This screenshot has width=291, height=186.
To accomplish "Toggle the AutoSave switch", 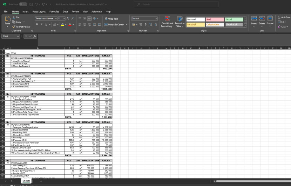I will coord(23,4).
